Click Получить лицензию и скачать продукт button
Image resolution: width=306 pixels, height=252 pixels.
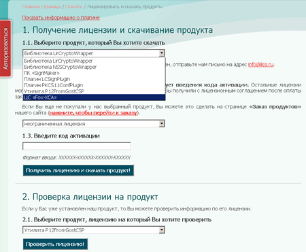pyautogui.click(x=78, y=170)
